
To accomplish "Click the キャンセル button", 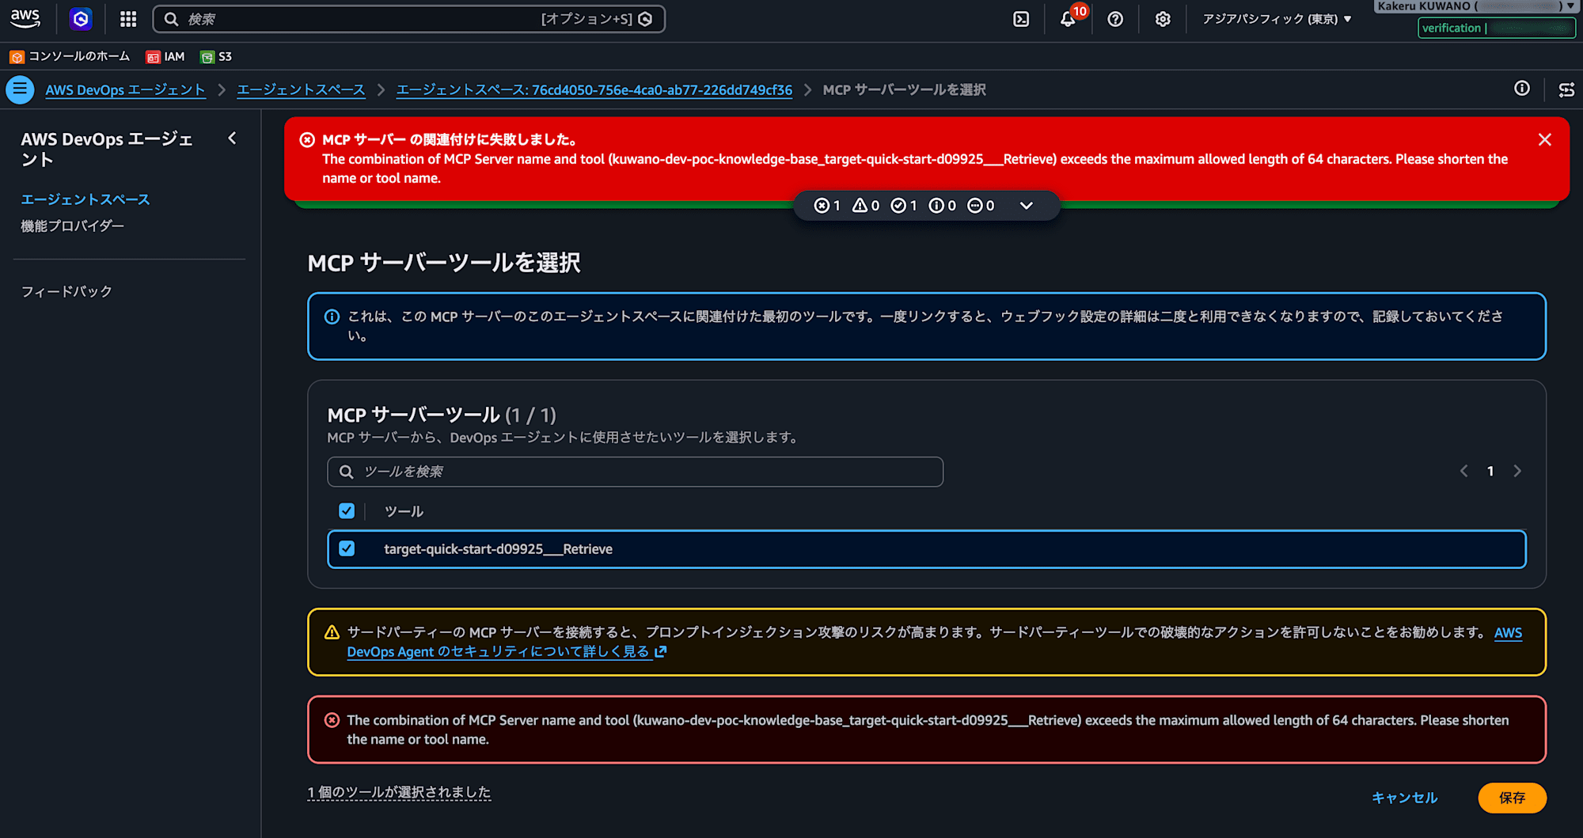I will 1404,798.
